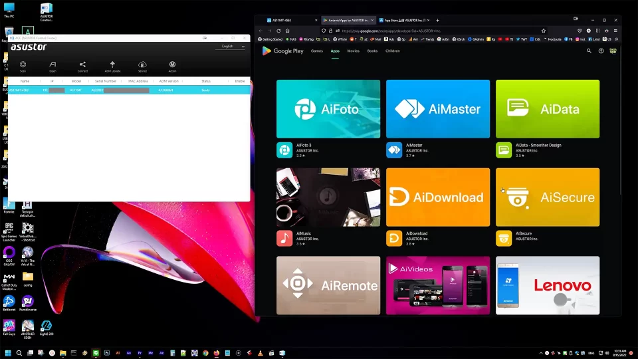Open the Books section in Google Play

372,51
